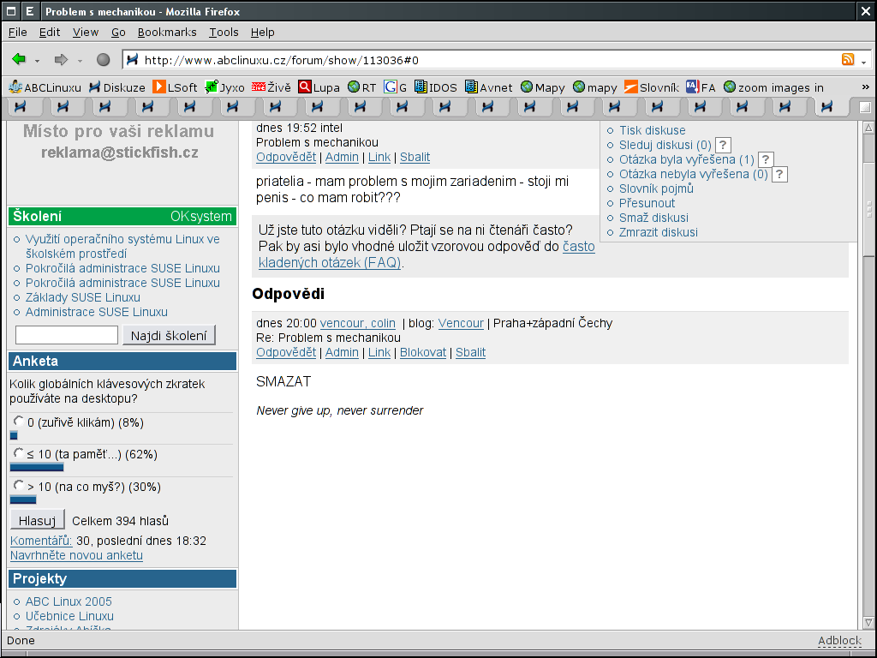Click the Forward arrow navigation button
877x658 pixels.
(x=61, y=59)
